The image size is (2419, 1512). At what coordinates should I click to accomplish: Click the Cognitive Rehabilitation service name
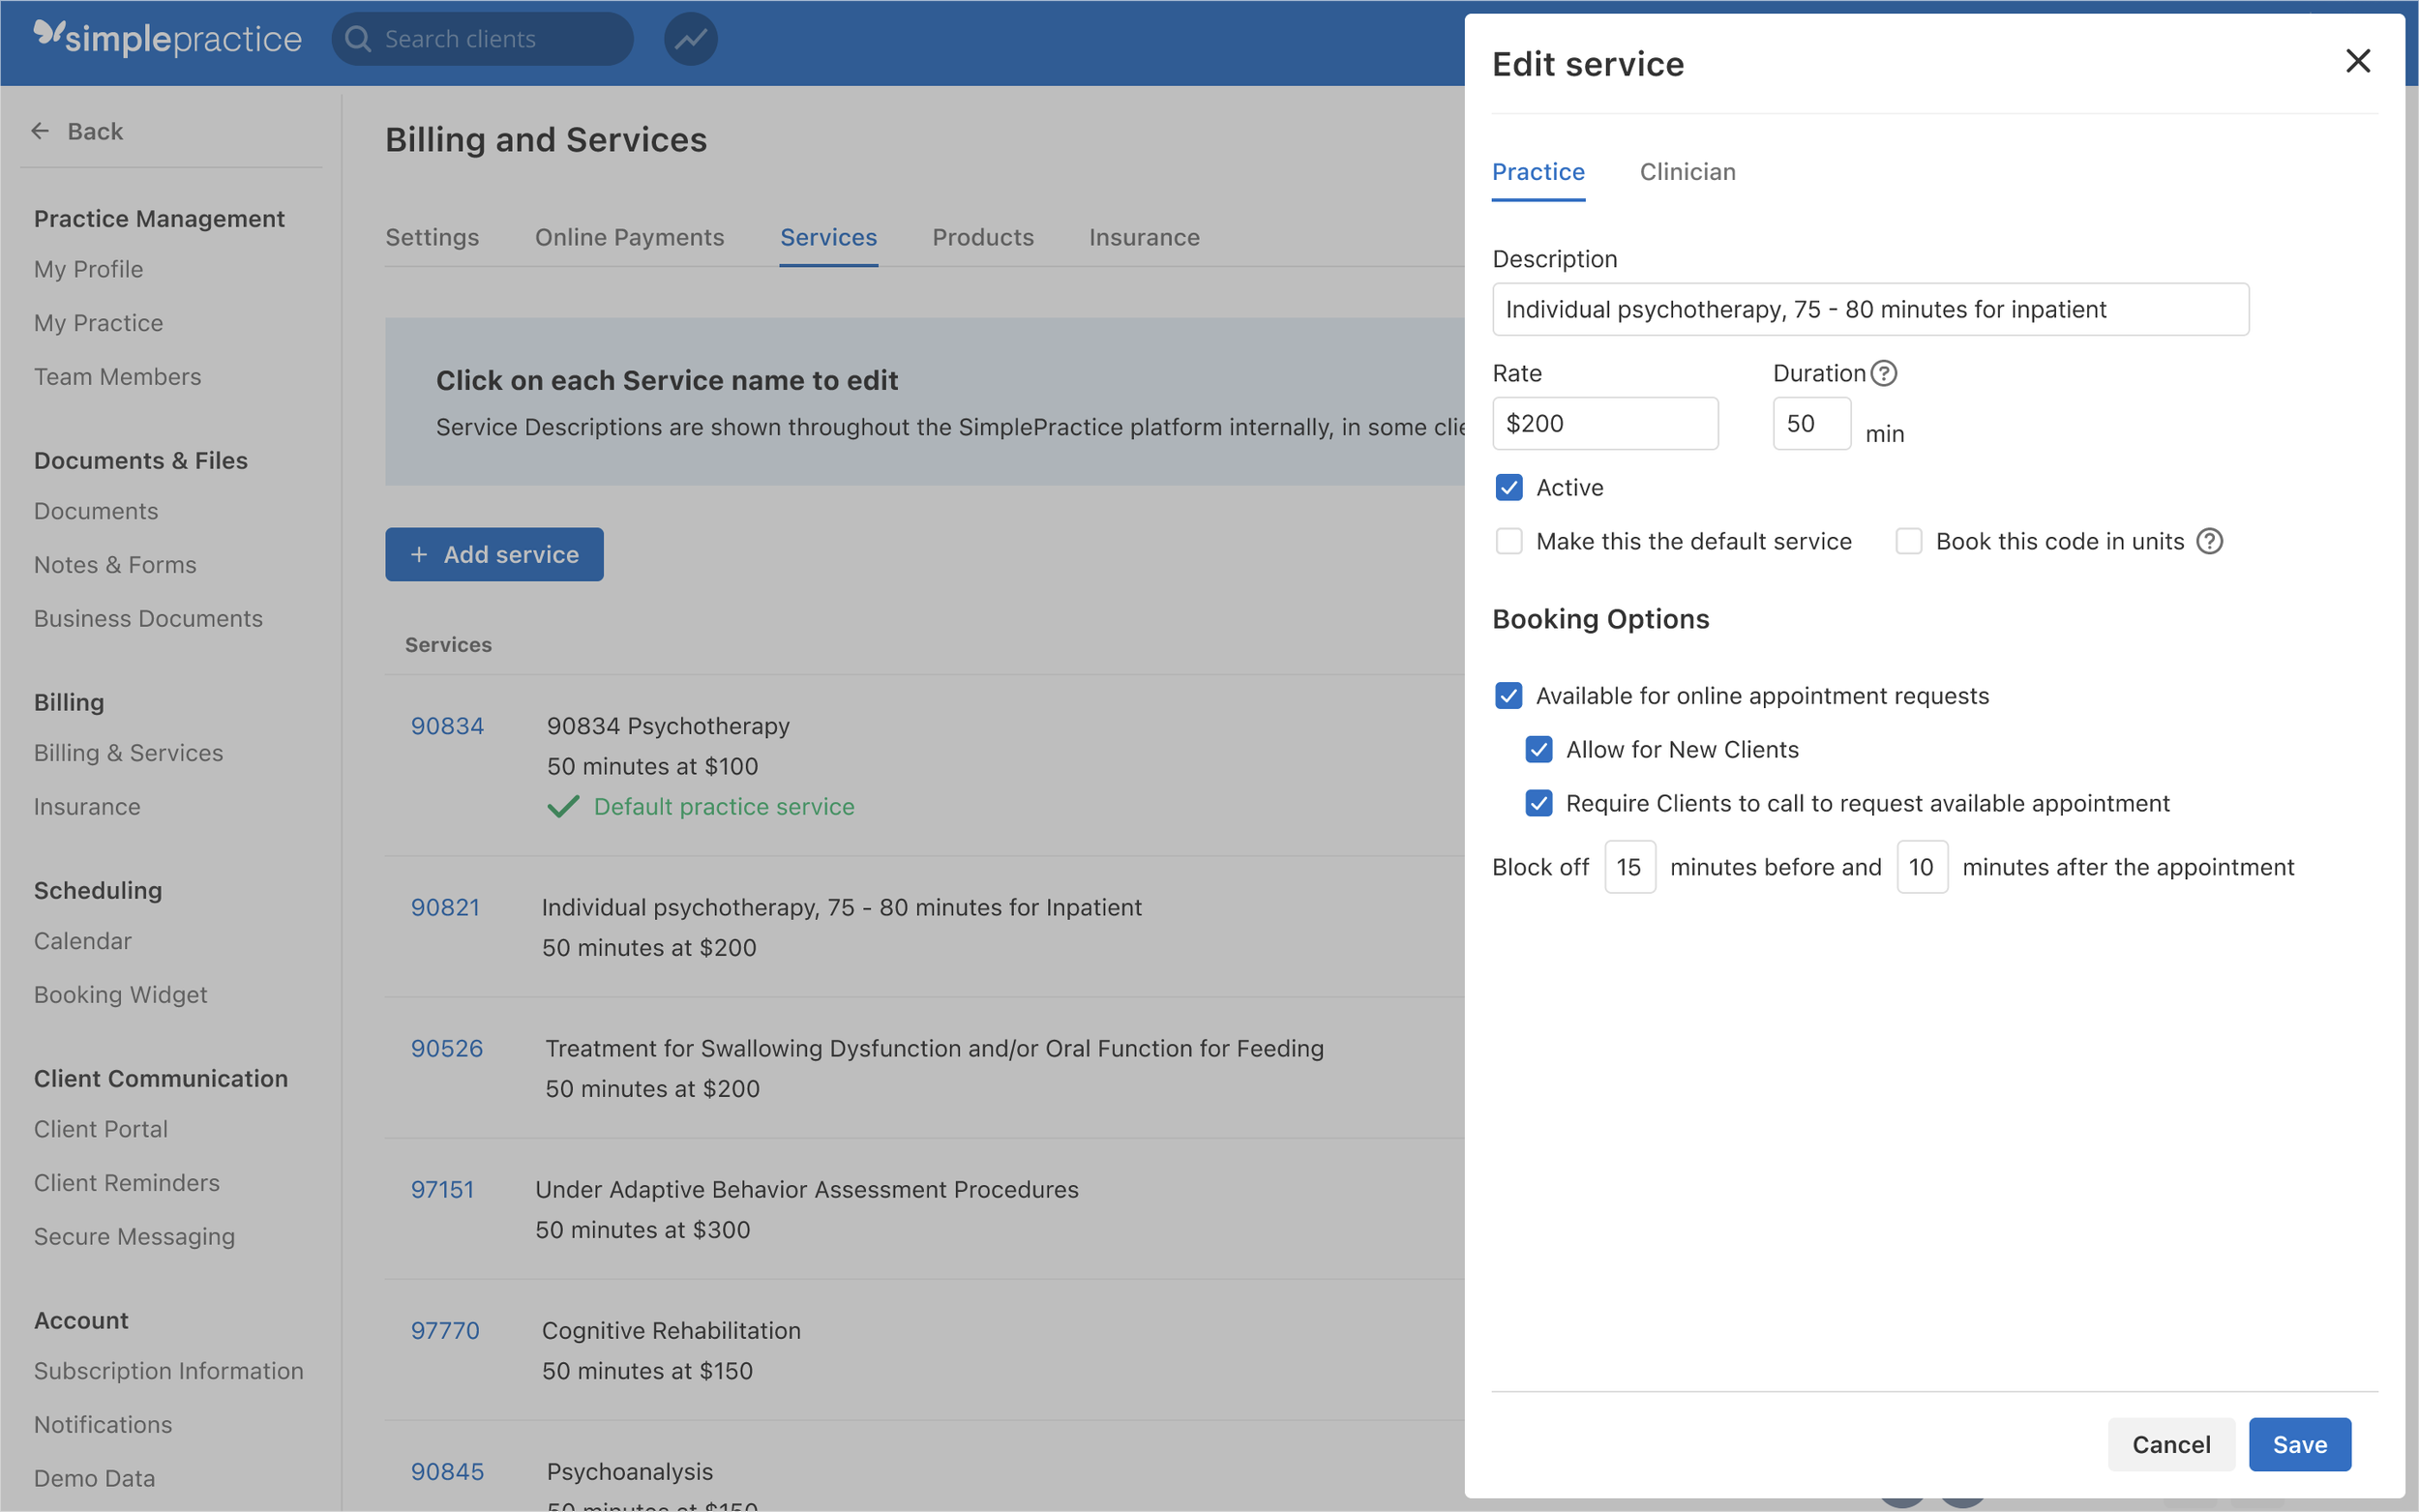coord(671,1330)
